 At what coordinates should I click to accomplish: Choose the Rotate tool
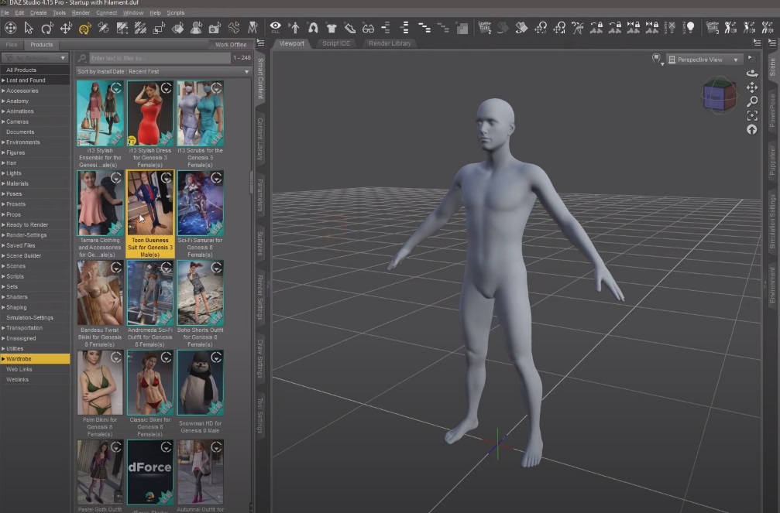[x=46, y=29]
